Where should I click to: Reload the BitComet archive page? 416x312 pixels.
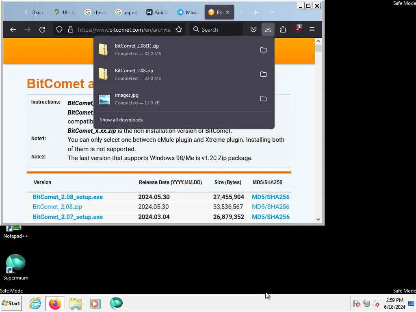coord(42,29)
